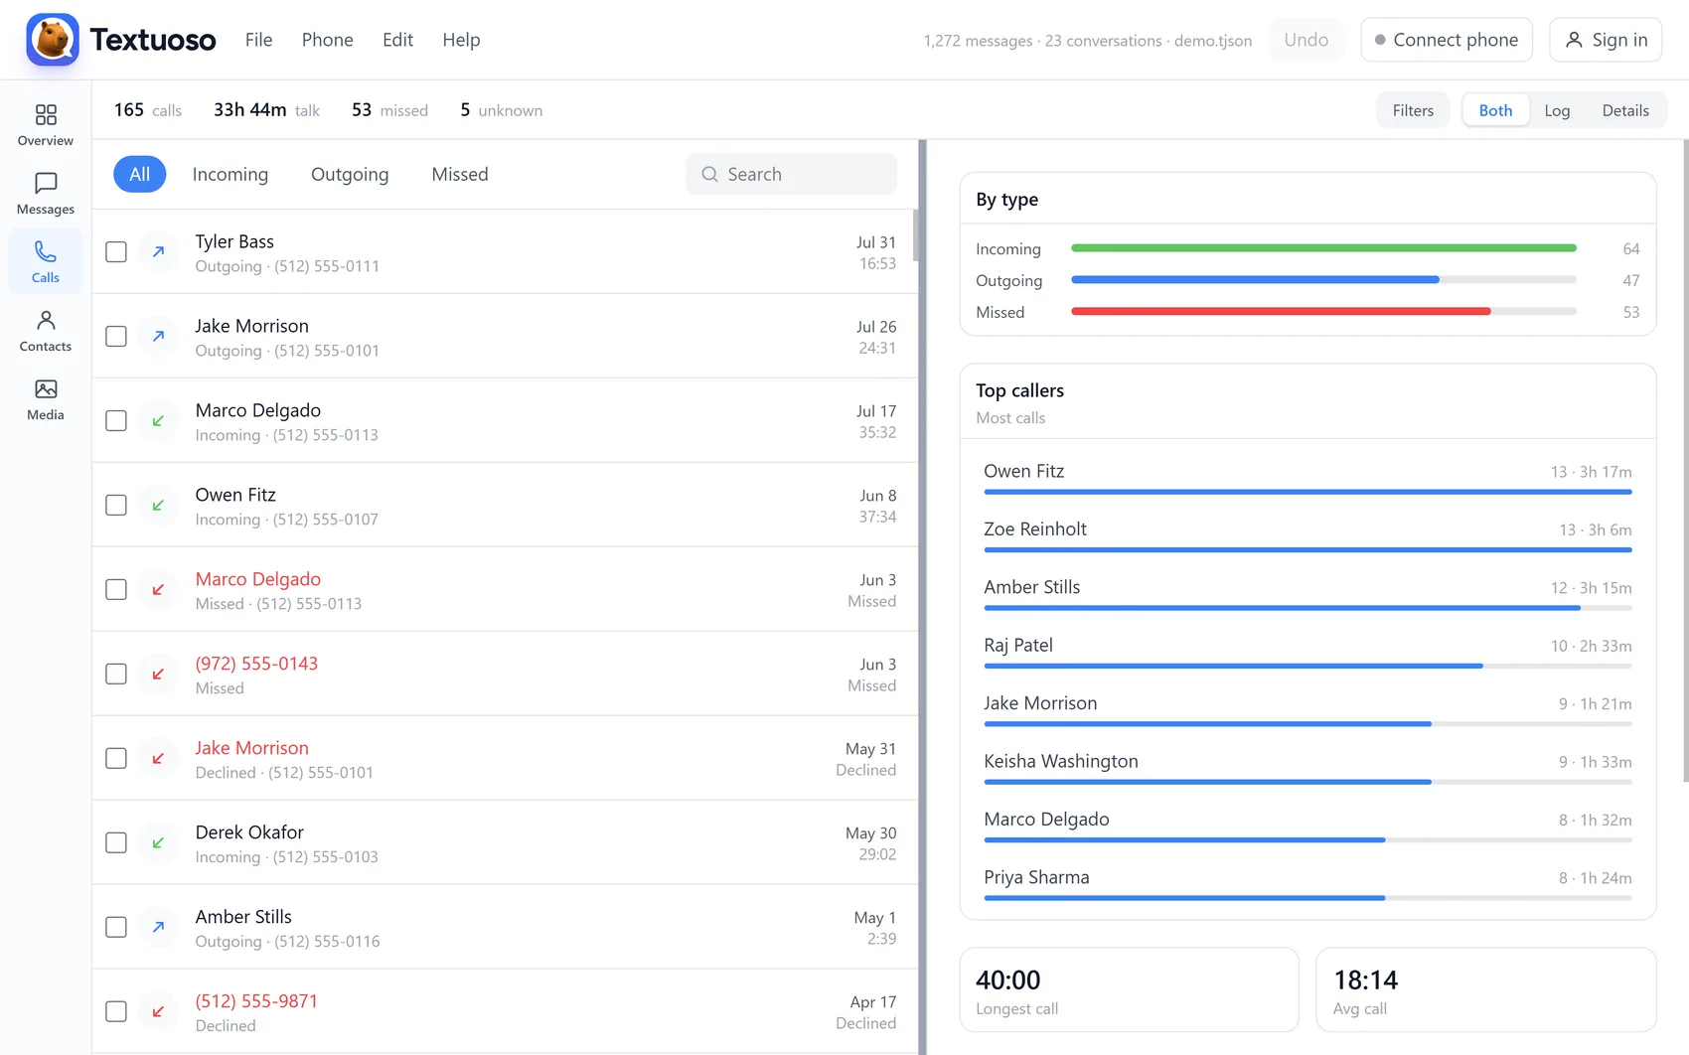Tick the Owen Fitz call checkbox

coord(116,506)
